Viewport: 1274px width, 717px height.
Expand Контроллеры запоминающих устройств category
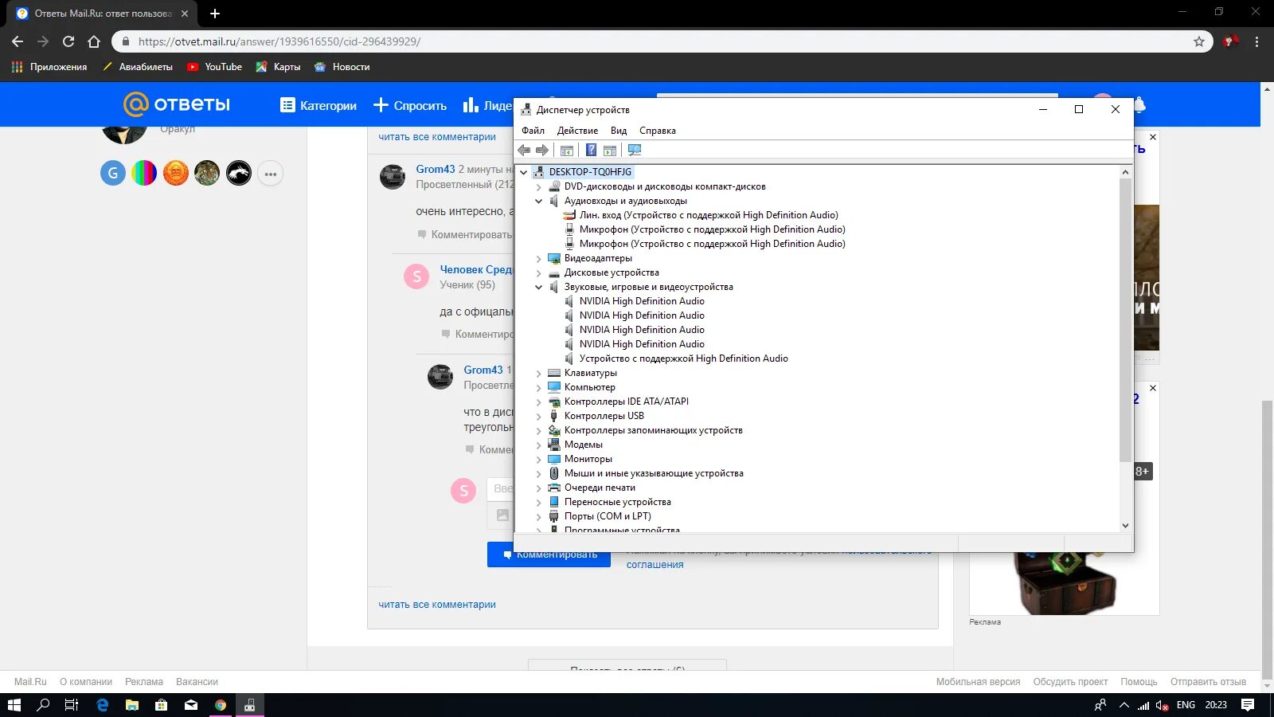point(538,431)
